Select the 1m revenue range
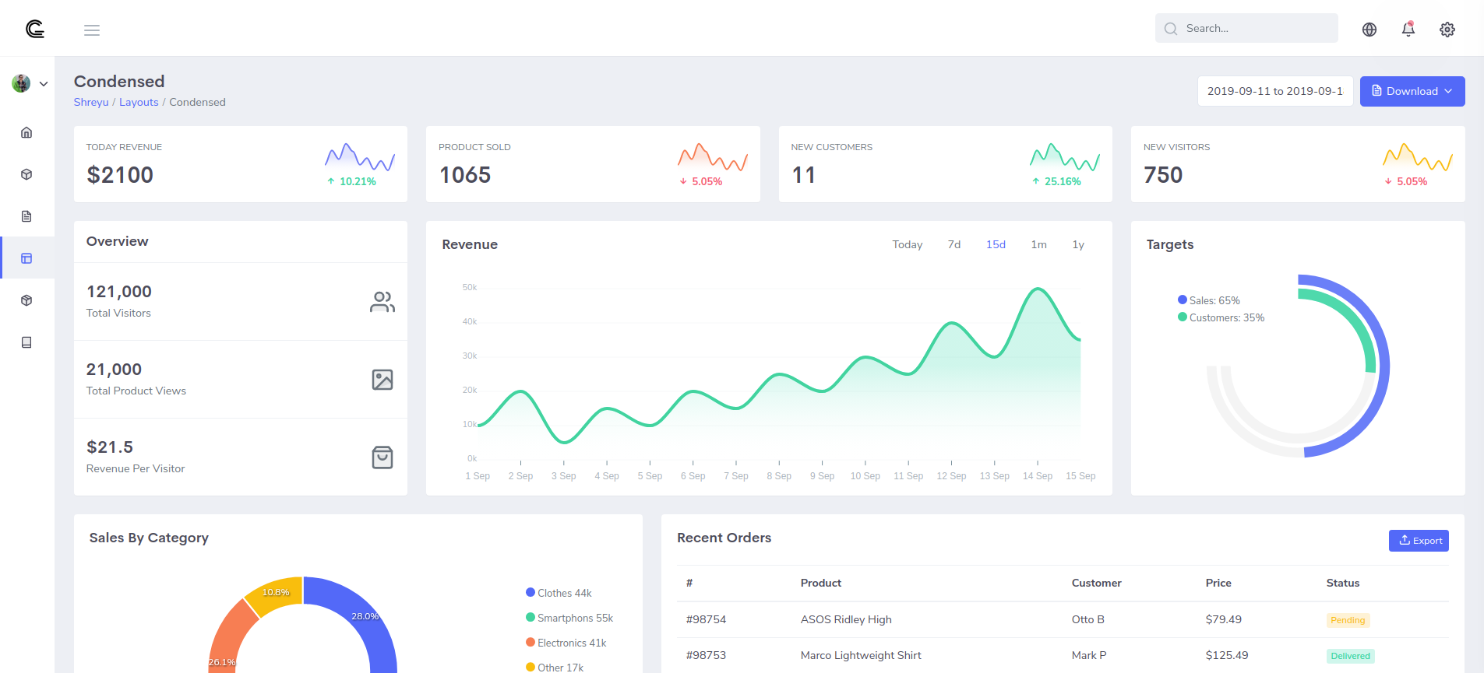The image size is (1484, 673). (x=1039, y=244)
